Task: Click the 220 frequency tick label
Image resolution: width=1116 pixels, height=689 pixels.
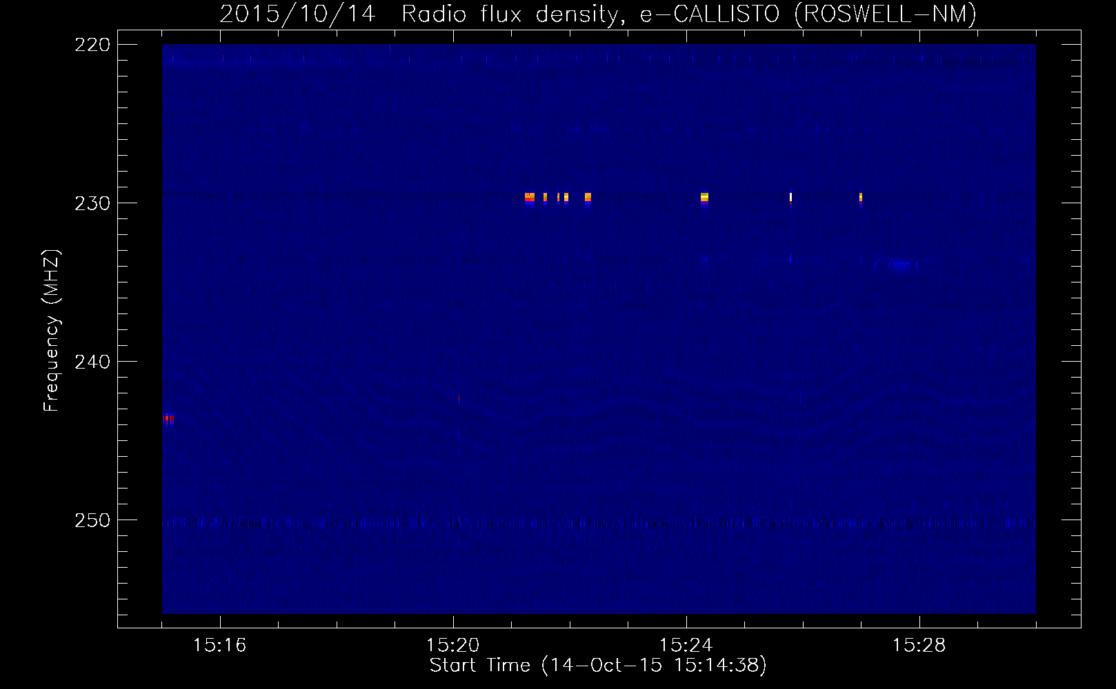Action: pyautogui.click(x=92, y=45)
